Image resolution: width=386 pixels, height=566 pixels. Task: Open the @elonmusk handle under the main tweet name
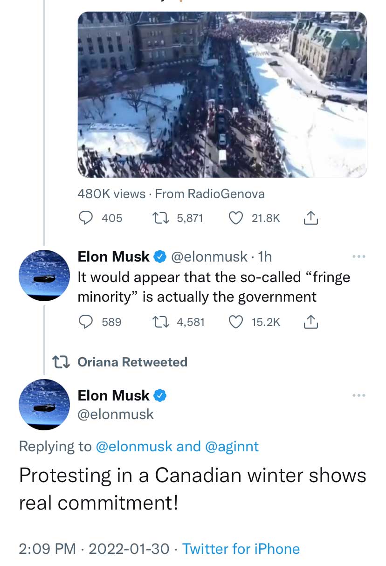pyautogui.click(x=115, y=414)
